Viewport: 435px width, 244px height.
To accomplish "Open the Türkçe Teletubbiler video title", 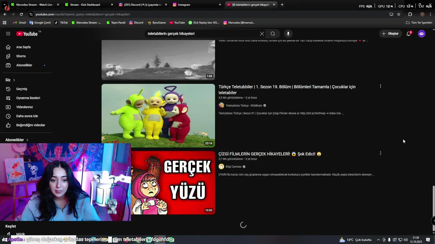I will pos(287,89).
